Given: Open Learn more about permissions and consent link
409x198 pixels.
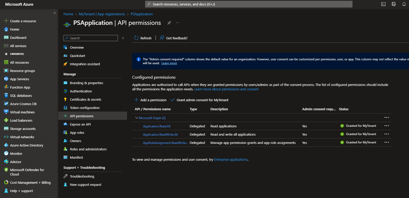Looking at the screenshot, I should 226,89.
